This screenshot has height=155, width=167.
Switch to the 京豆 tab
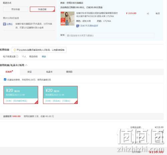coord(29,72)
